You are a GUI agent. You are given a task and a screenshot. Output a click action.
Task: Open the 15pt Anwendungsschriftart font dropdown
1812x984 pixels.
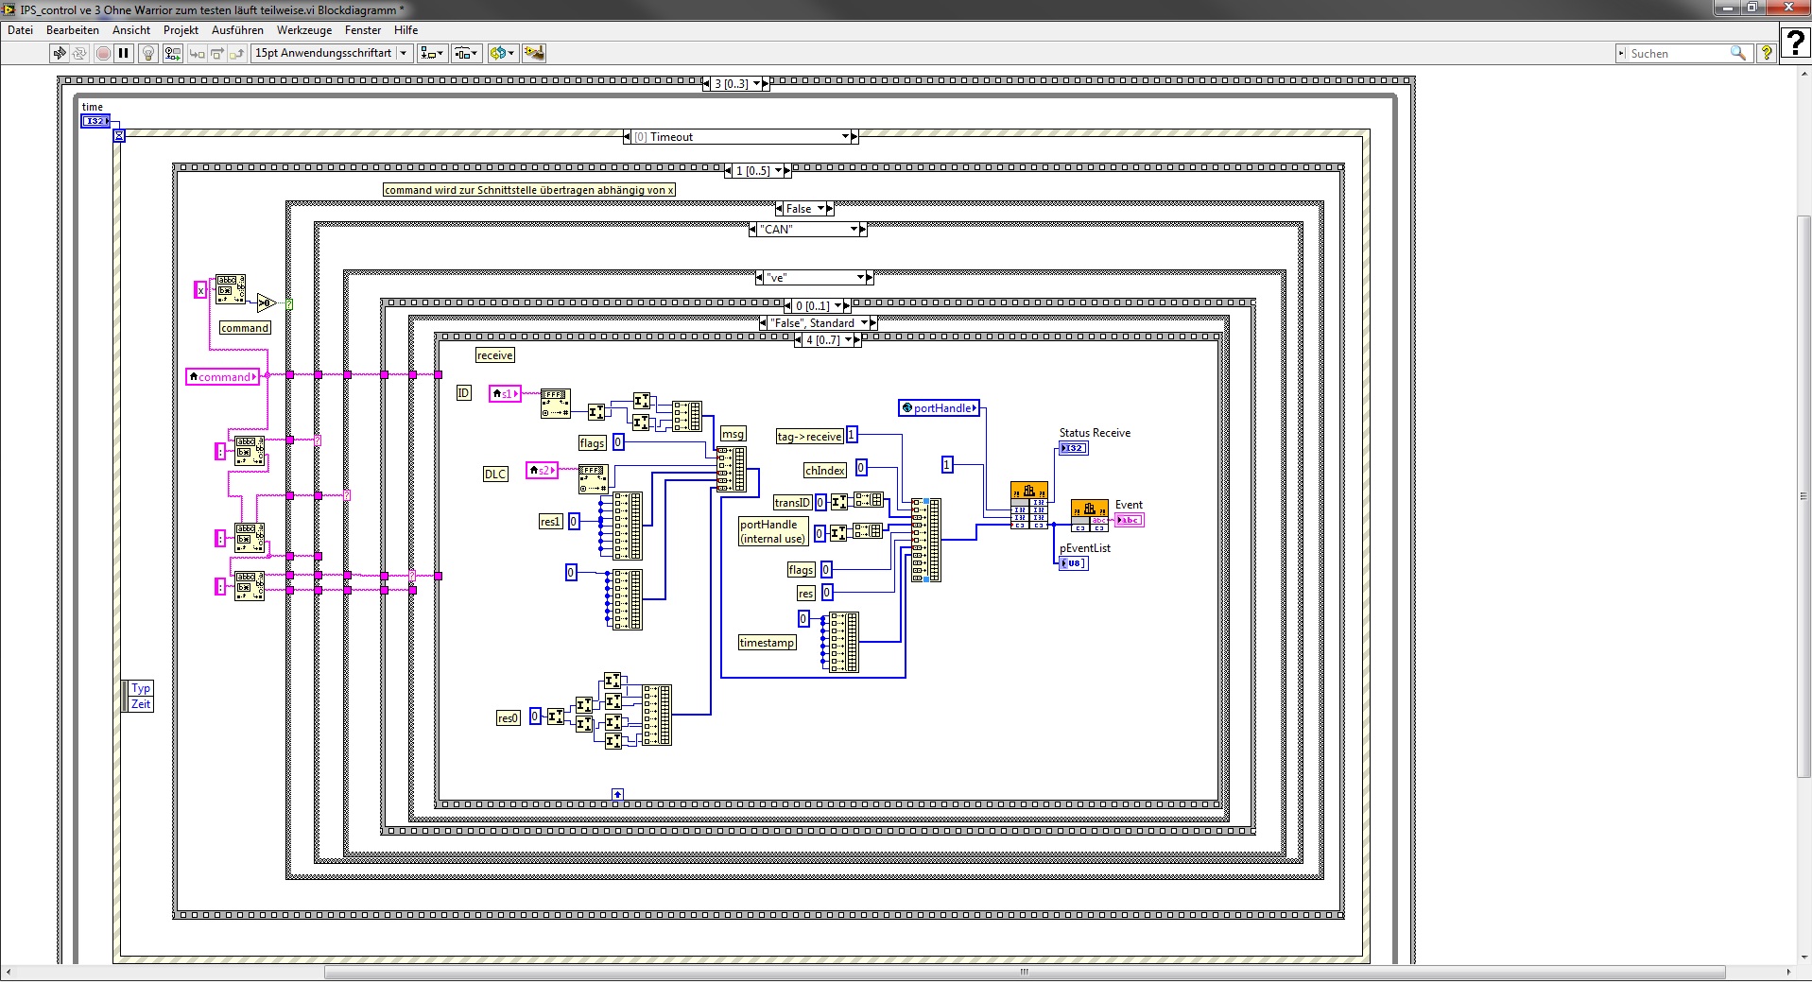331,53
